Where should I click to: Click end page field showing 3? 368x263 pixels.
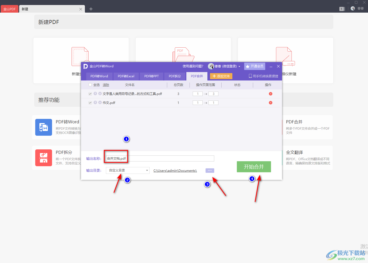213,94
